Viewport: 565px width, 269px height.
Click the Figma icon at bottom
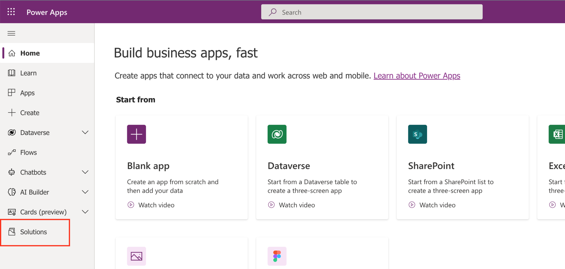tap(277, 256)
